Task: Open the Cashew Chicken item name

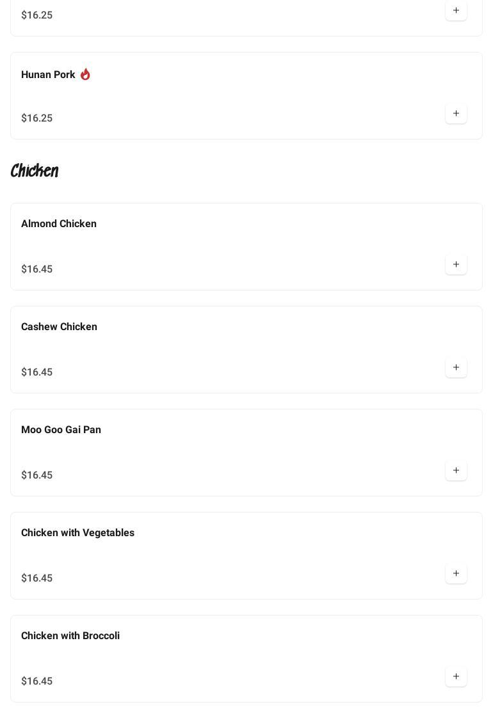Action: tap(59, 327)
